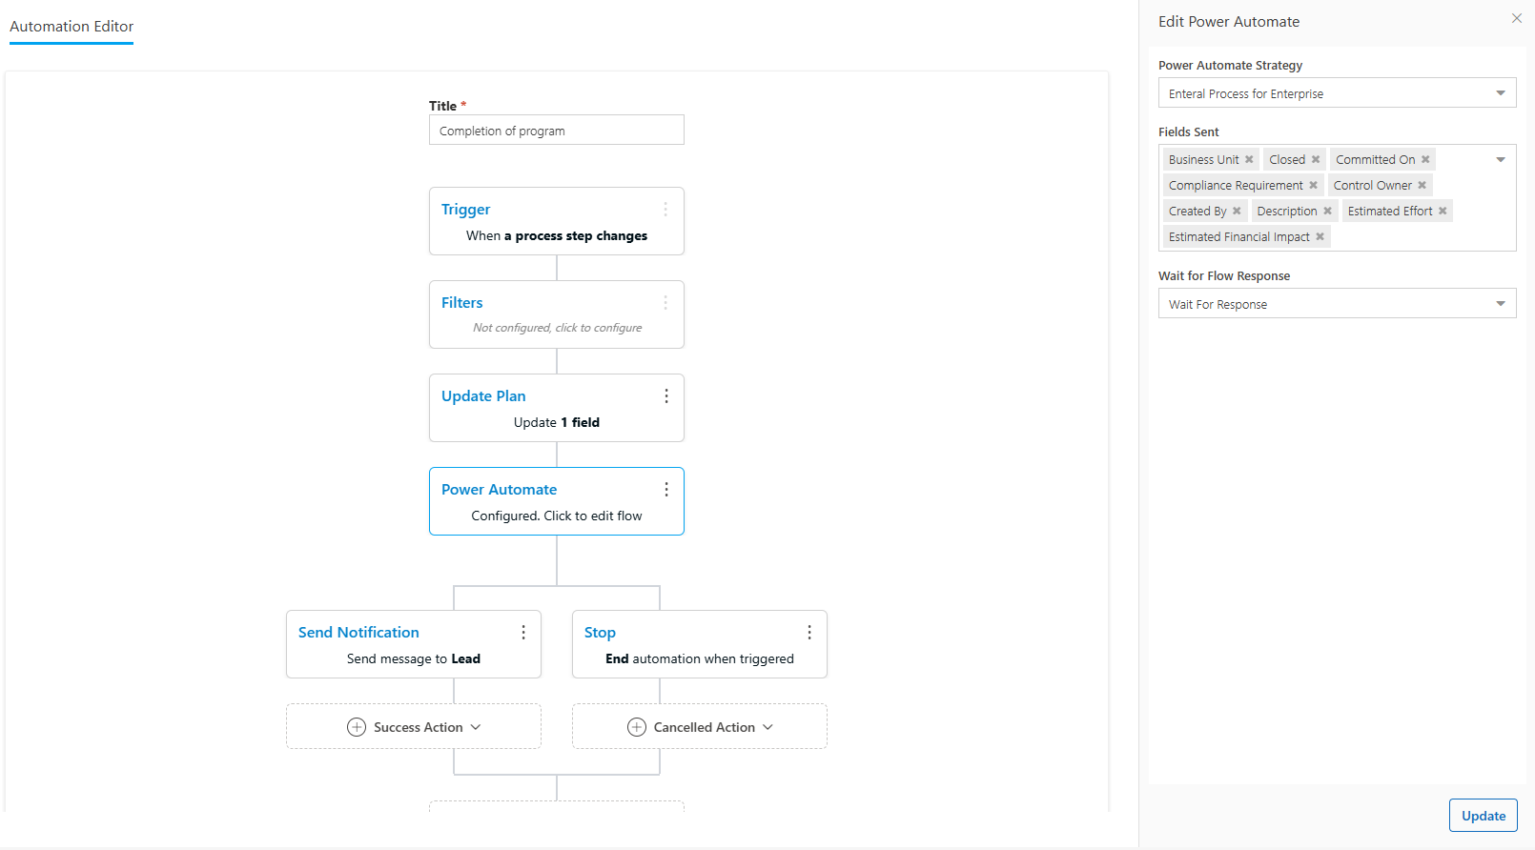Open the Update Plan step title
The image size is (1535, 850).
coord(483,396)
